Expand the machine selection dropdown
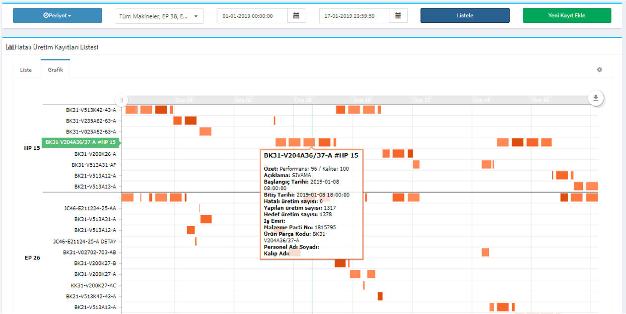626x314 pixels. point(159,16)
